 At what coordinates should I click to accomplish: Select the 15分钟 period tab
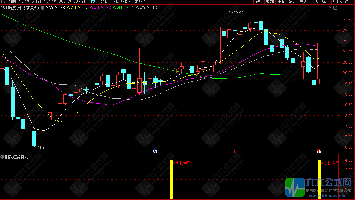pyautogui.click(x=50, y=2)
